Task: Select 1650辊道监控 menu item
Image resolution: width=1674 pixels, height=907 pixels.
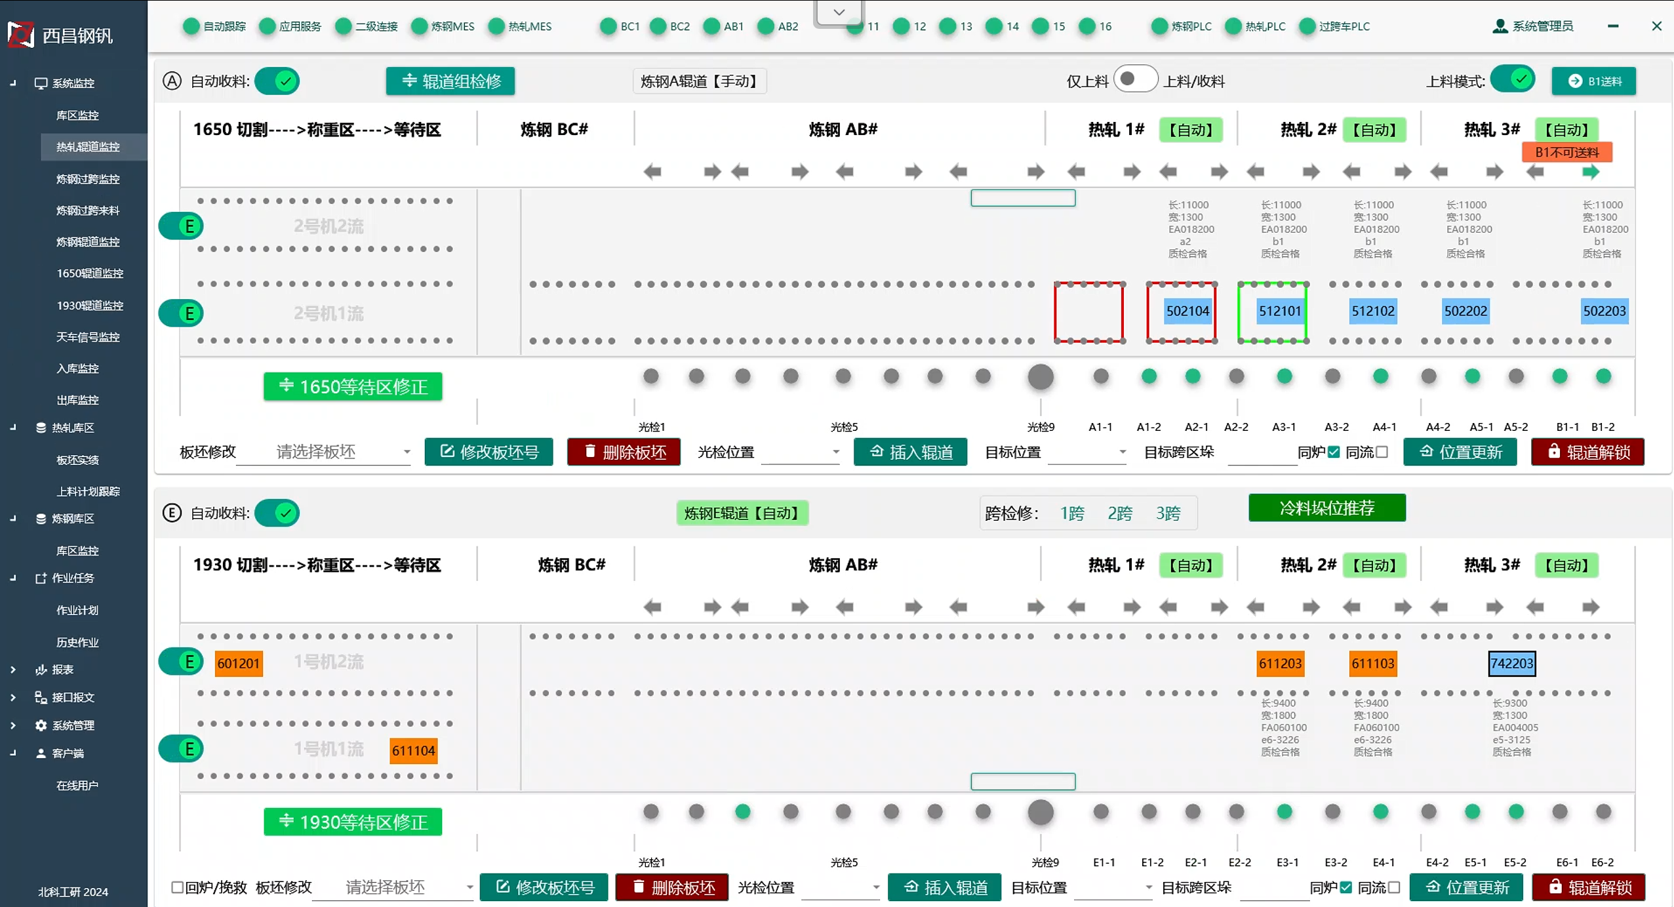Action: 90,273
